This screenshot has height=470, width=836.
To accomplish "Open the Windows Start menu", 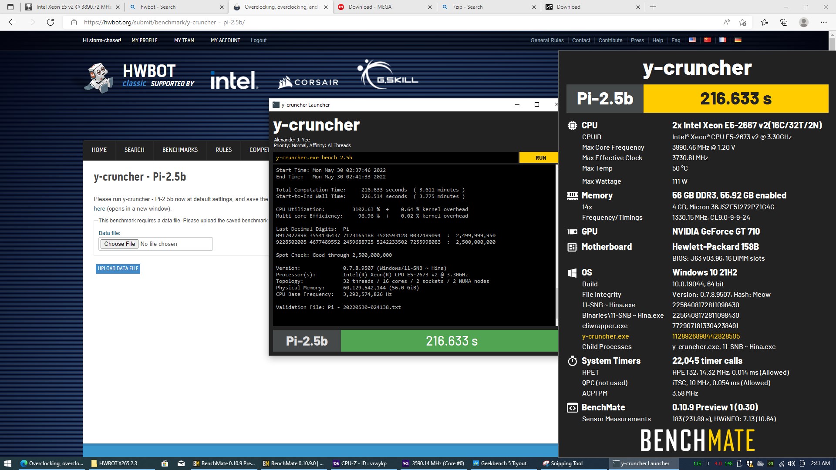I will coord(7,463).
